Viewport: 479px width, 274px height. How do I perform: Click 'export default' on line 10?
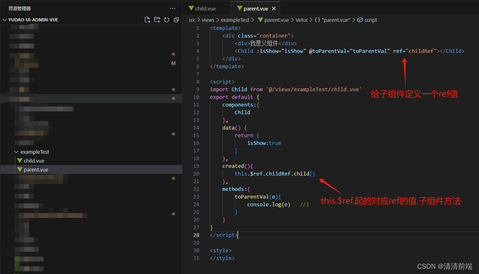(x=231, y=97)
